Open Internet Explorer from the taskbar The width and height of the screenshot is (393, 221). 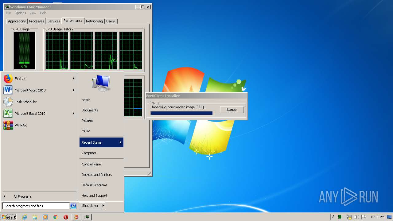click(25, 217)
